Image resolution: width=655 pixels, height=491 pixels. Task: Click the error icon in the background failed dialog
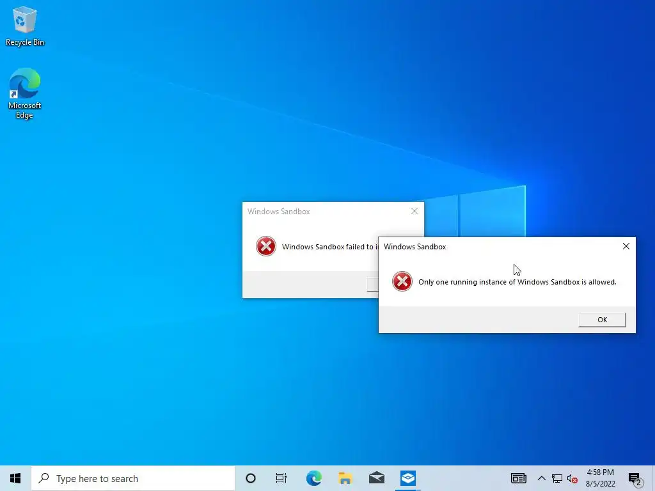click(265, 246)
